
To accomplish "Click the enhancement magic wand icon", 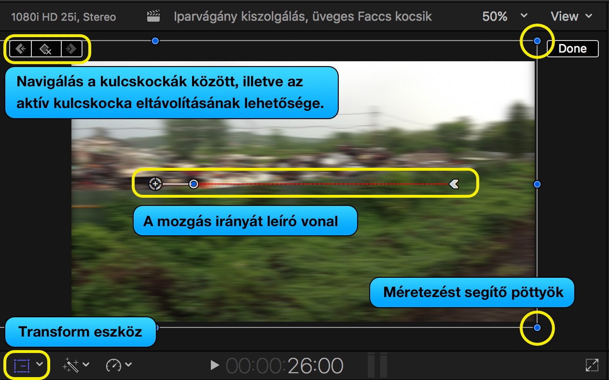I will (70, 366).
